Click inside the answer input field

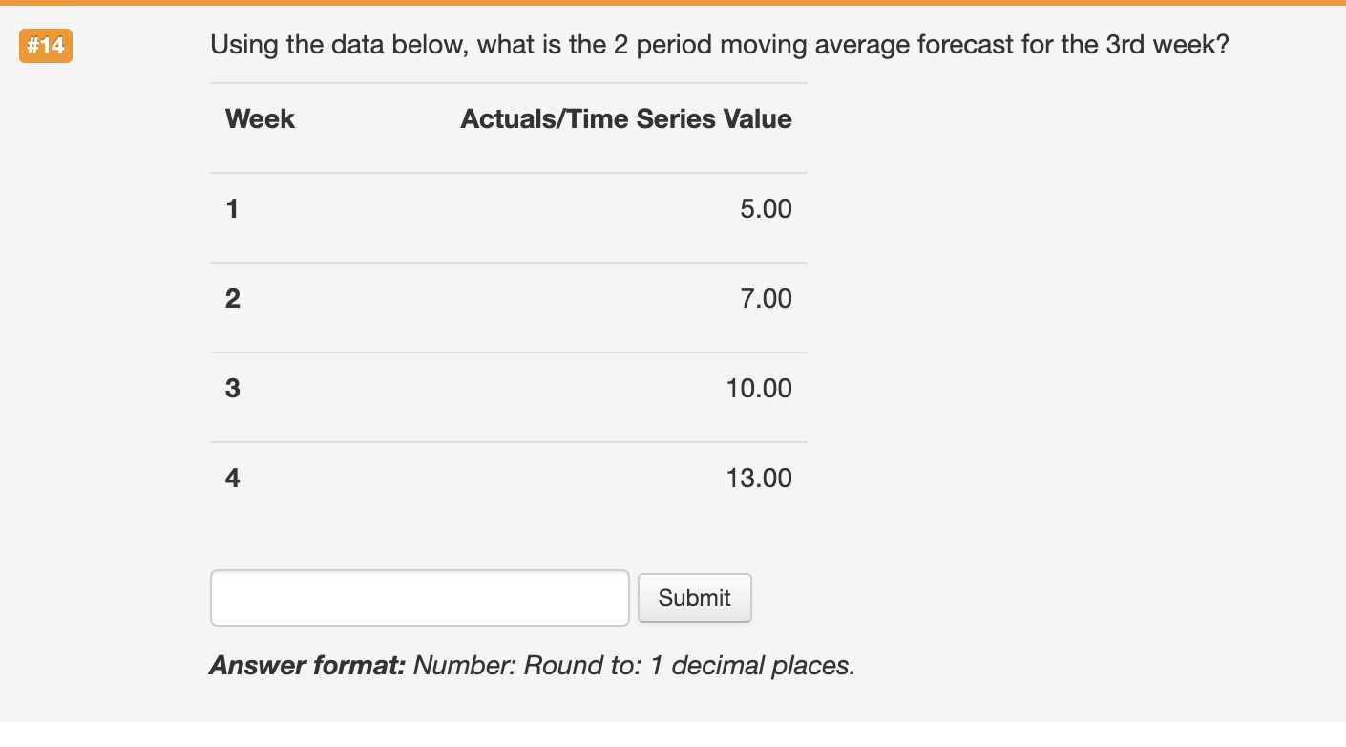click(418, 597)
